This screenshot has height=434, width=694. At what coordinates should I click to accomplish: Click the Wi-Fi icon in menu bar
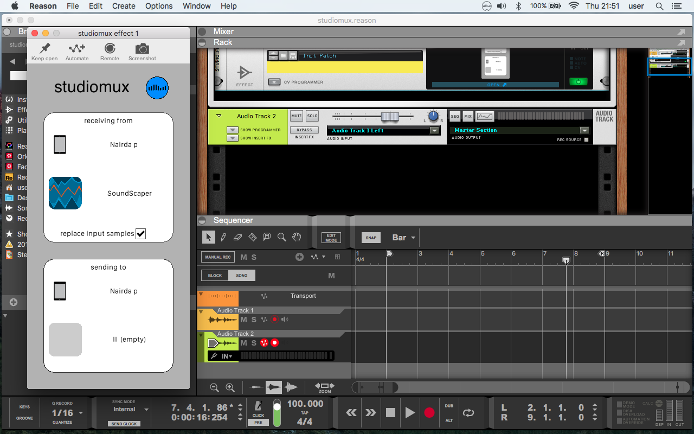click(x=574, y=6)
